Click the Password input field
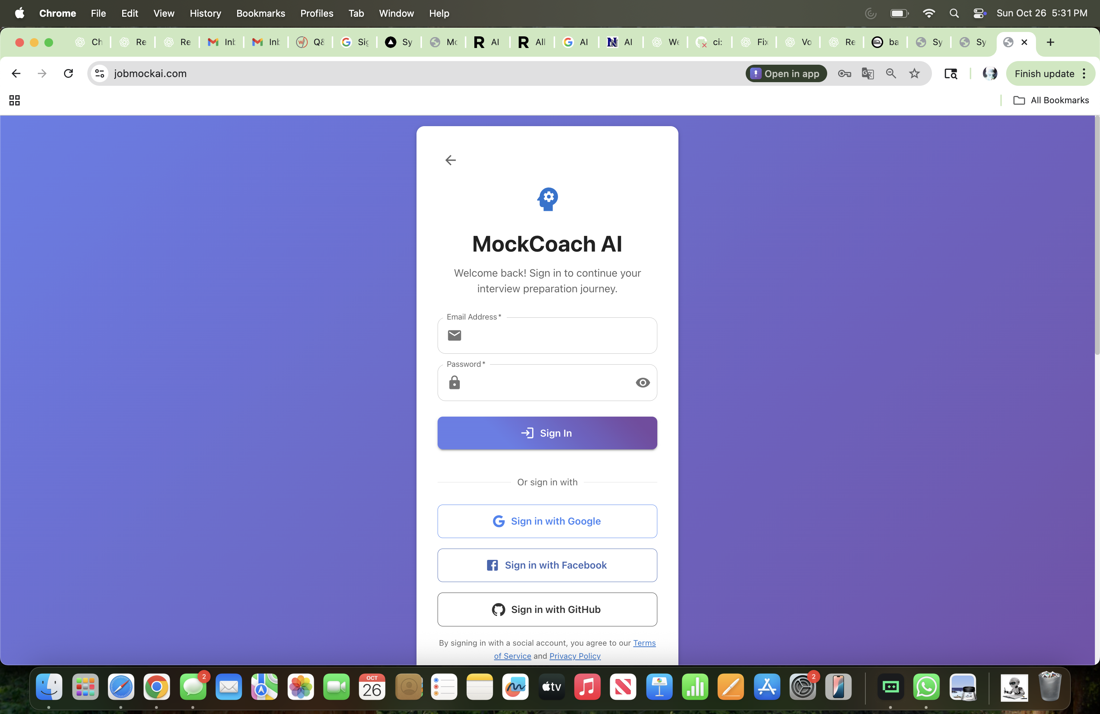 545,382
